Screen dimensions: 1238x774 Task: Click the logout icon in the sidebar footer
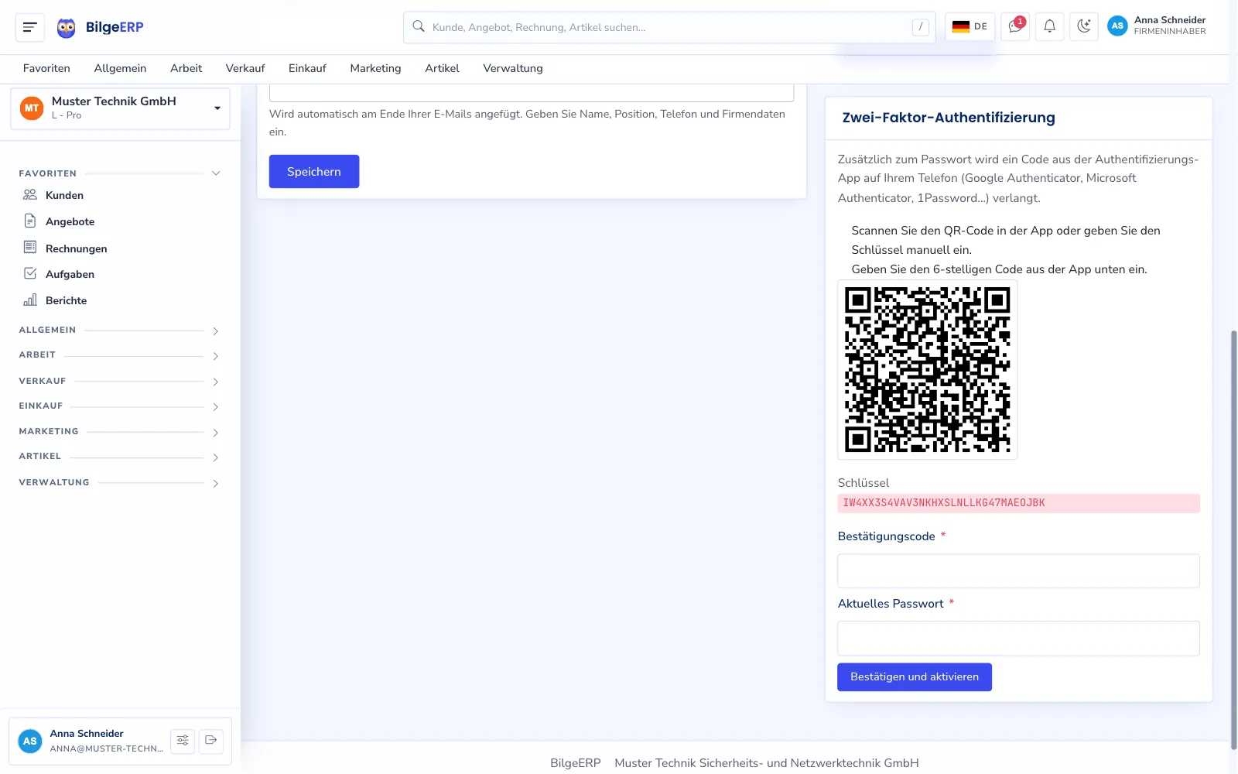(211, 741)
